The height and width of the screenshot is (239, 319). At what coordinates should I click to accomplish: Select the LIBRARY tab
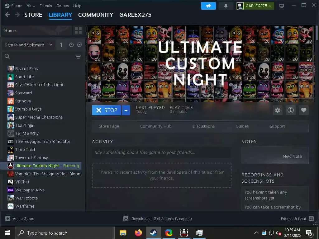60,15
